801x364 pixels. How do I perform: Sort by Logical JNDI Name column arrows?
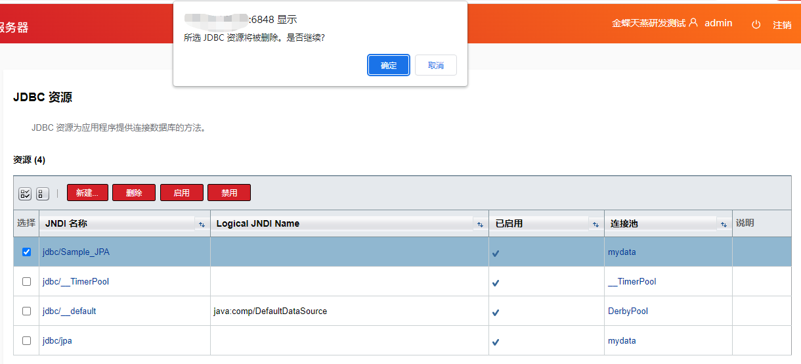480,225
